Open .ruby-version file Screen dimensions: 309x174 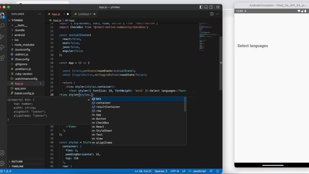24,74
